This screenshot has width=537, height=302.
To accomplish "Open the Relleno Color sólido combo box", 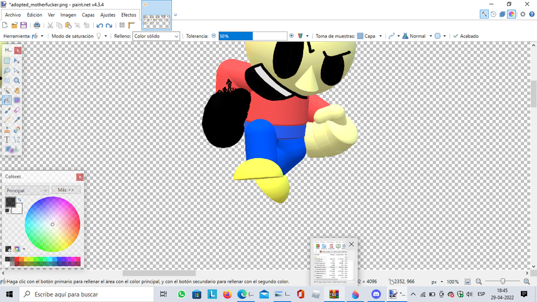I will [156, 36].
